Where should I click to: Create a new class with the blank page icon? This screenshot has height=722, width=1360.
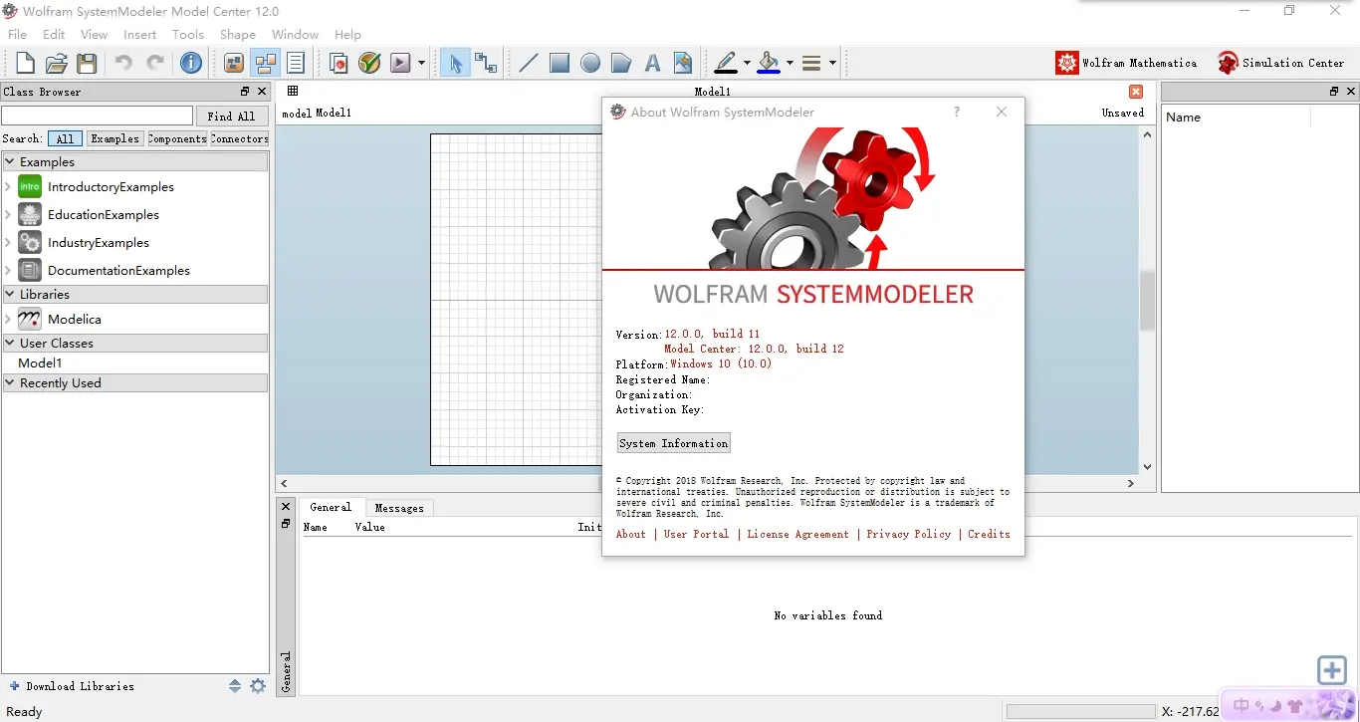click(x=25, y=64)
